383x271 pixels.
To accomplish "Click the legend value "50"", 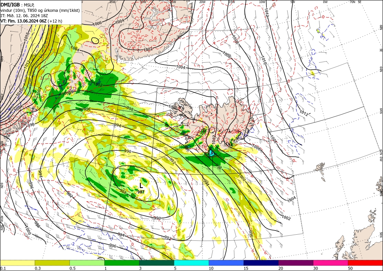I will coord(350,268).
